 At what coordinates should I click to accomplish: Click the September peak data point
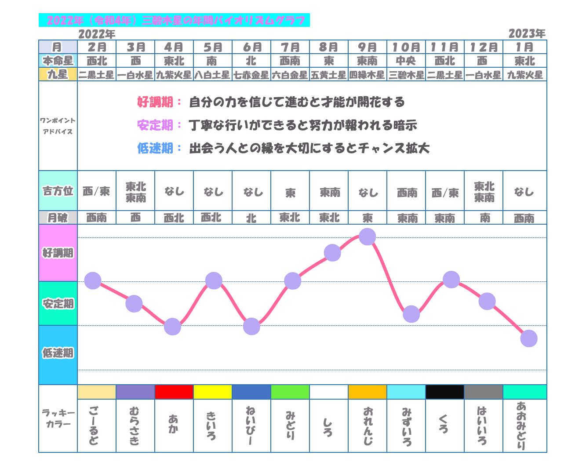click(x=368, y=237)
